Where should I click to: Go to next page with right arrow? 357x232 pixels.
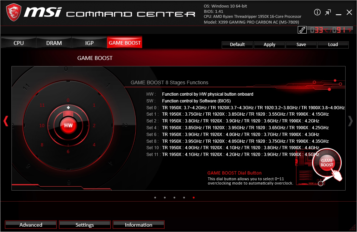coord(351,121)
